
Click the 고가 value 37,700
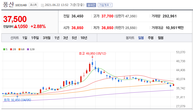(107, 16)
